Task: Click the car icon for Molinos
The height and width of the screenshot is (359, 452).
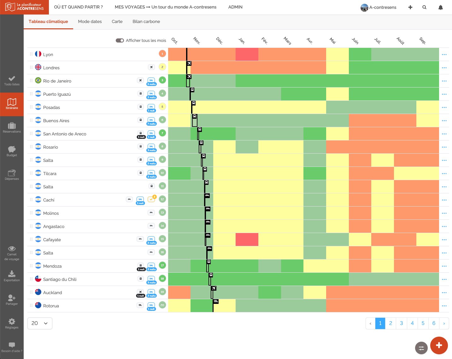Action: 151,213
